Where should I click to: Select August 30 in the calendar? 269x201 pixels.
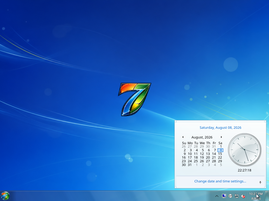point(184,165)
